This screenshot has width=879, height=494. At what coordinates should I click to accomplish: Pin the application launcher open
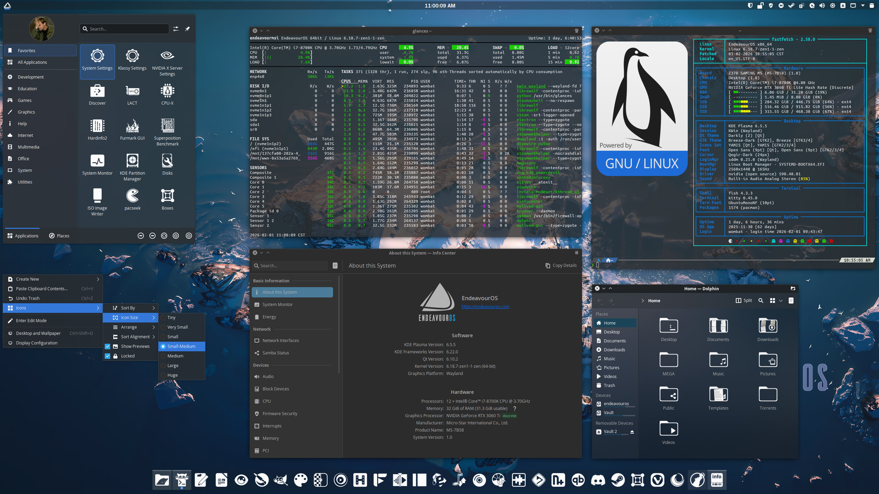187,29
